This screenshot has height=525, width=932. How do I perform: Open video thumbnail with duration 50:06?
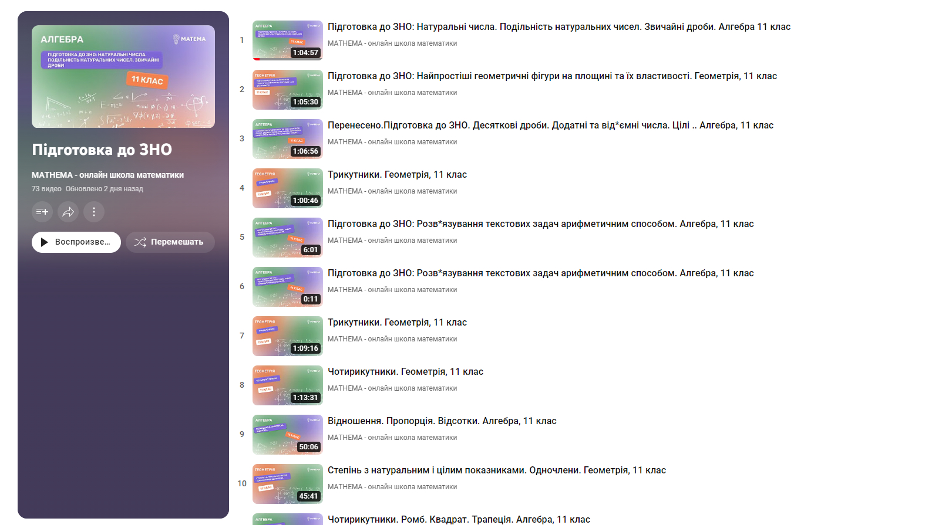click(288, 435)
